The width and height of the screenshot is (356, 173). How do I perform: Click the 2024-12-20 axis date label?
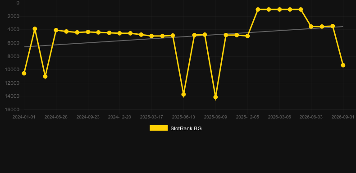tap(119, 117)
